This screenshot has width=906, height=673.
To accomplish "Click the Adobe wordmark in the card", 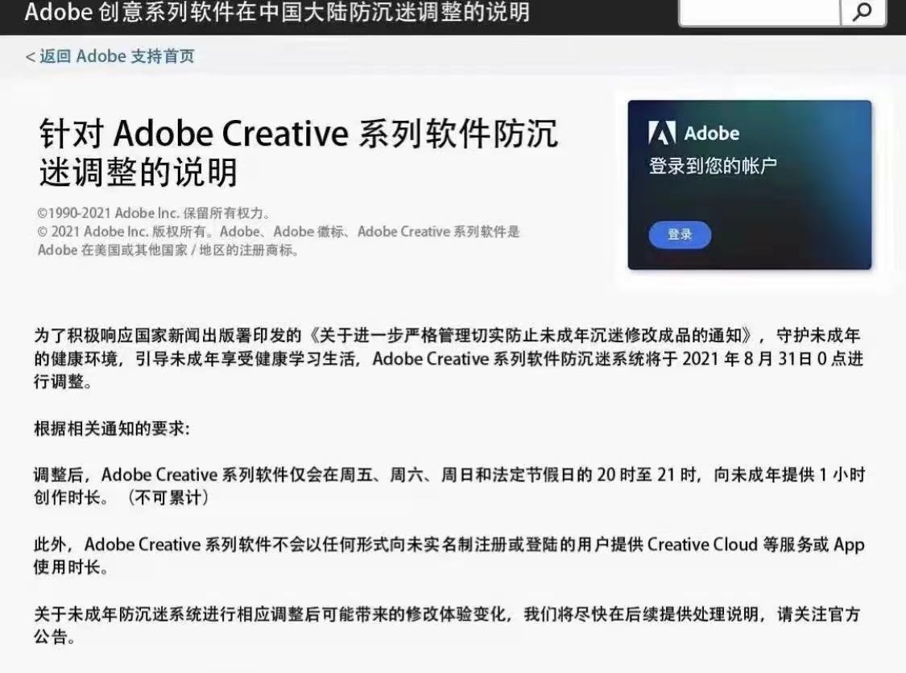I will (711, 133).
